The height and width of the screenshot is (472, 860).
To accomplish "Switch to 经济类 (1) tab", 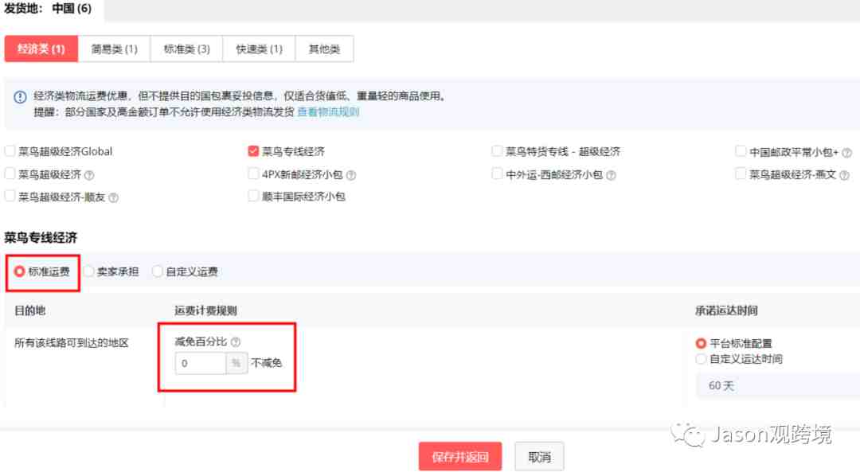I will point(41,49).
